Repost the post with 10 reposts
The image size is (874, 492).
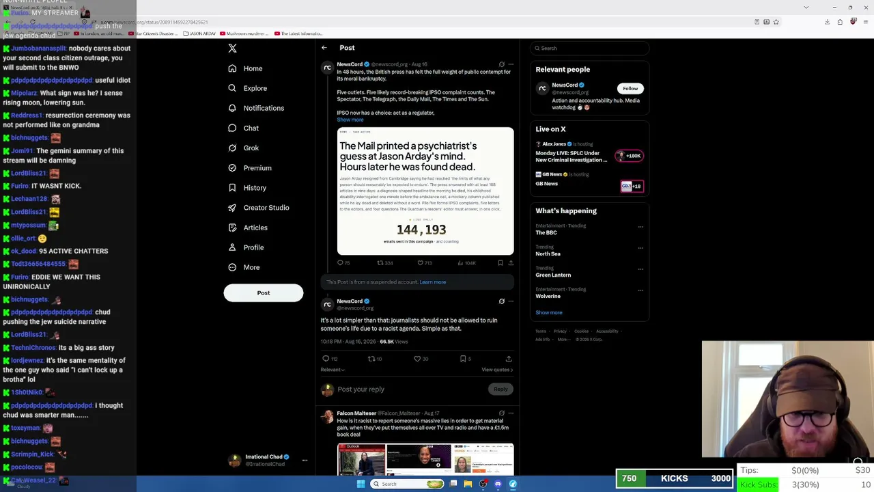coord(375,359)
